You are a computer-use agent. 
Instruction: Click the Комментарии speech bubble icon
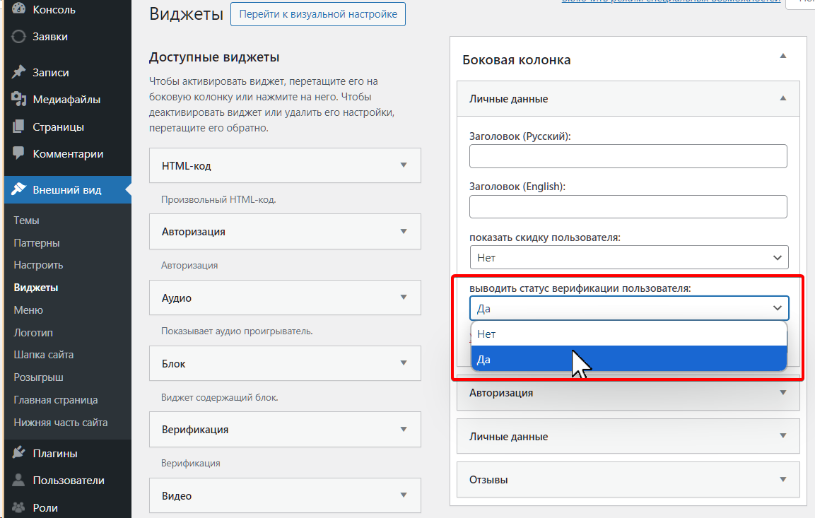pos(19,153)
